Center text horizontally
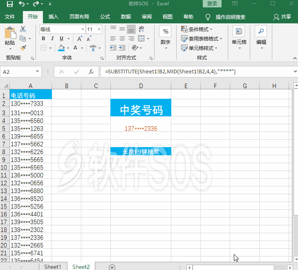298x270 pixels. pos(122,39)
